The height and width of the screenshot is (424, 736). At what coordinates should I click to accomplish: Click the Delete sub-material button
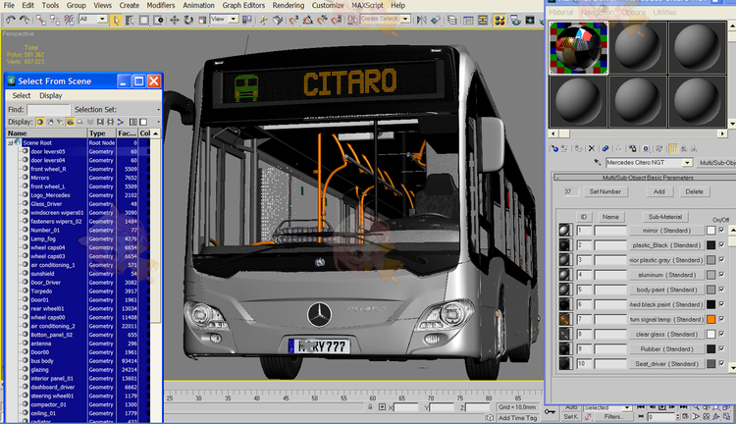[x=694, y=191]
